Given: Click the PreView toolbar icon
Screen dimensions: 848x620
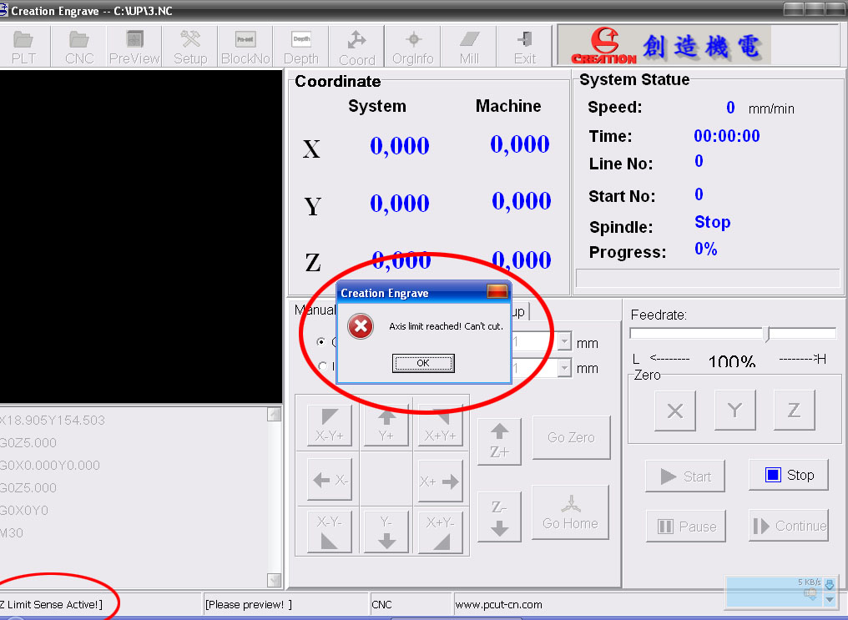Looking at the screenshot, I should point(134,47).
